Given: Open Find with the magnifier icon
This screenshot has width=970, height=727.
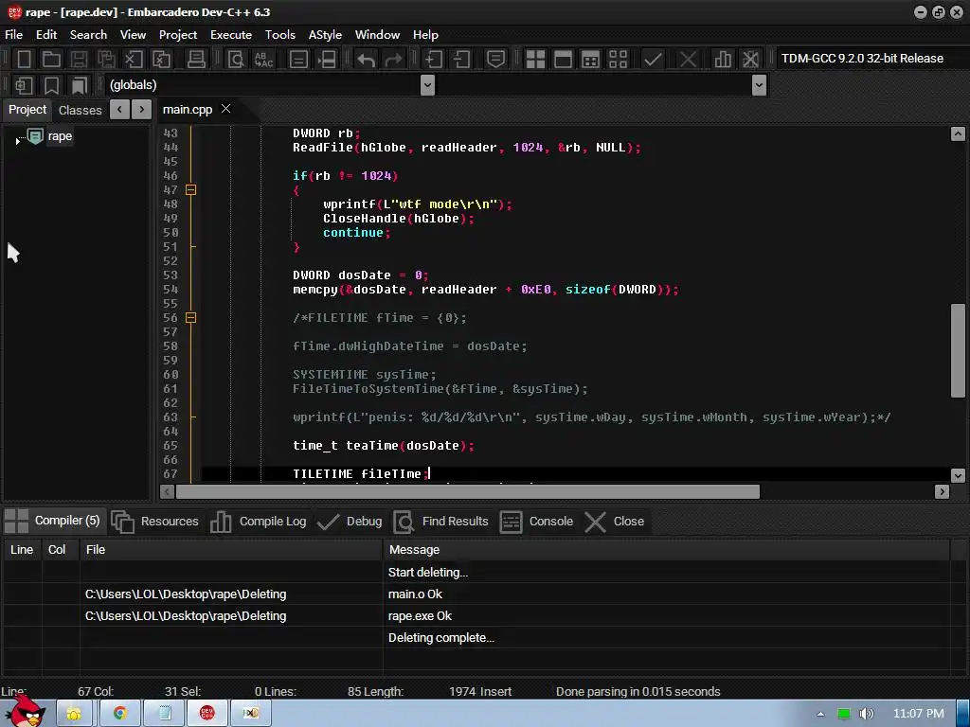Looking at the screenshot, I should [236, 60].
